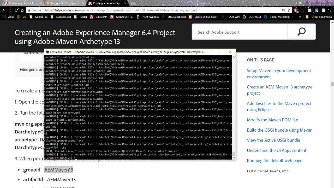Open browser home page icon
Viewport: 334px width, 188px height.
[x=22, y=10]
